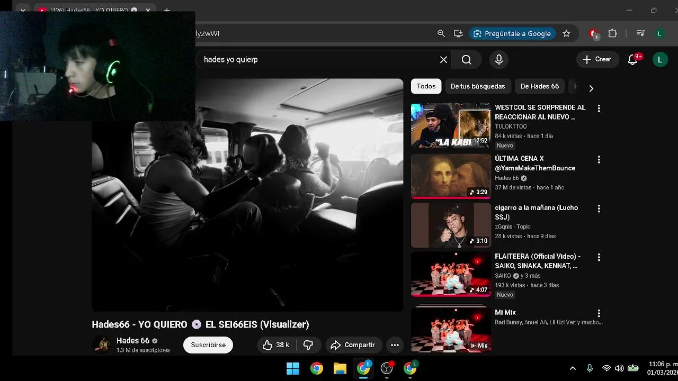Image resolution: width=678 pixels, height=381 pixels.
Task: Open Hades 66 channel avatar
Action: point(102,345)
